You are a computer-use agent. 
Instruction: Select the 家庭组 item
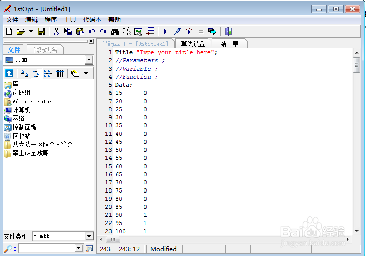17,93
